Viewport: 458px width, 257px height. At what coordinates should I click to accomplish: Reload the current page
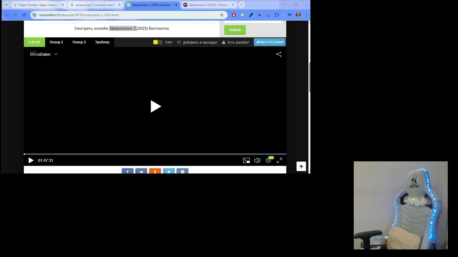[24, 15]
